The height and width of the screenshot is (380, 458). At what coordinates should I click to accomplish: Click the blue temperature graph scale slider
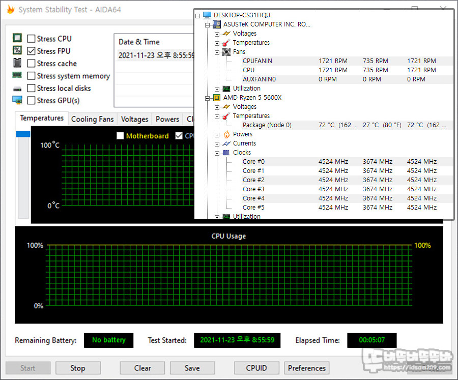[x=23, y=134]
